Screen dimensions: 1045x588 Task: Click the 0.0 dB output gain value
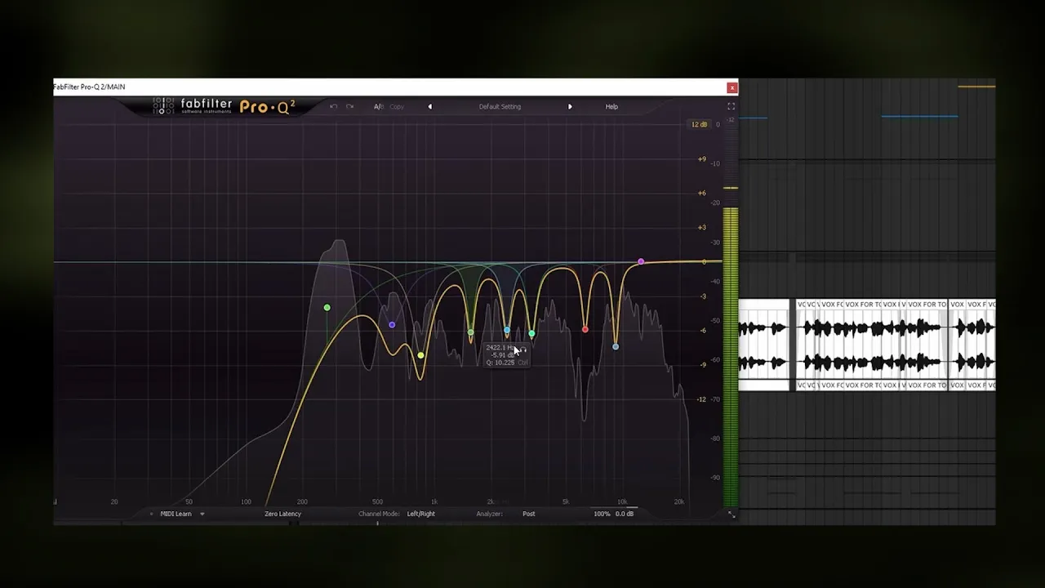pos(625,514)
